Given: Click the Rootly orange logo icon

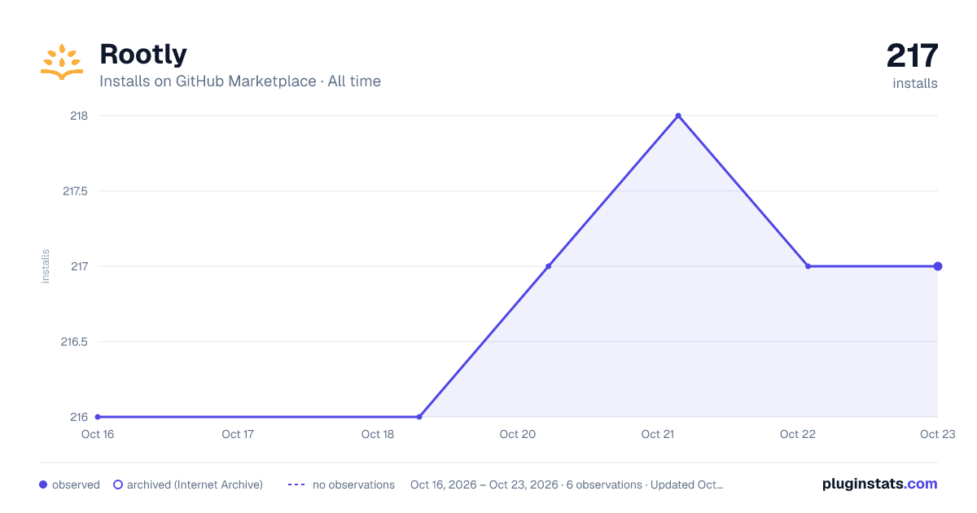Looking at the screenshot, I should [62, 62].
